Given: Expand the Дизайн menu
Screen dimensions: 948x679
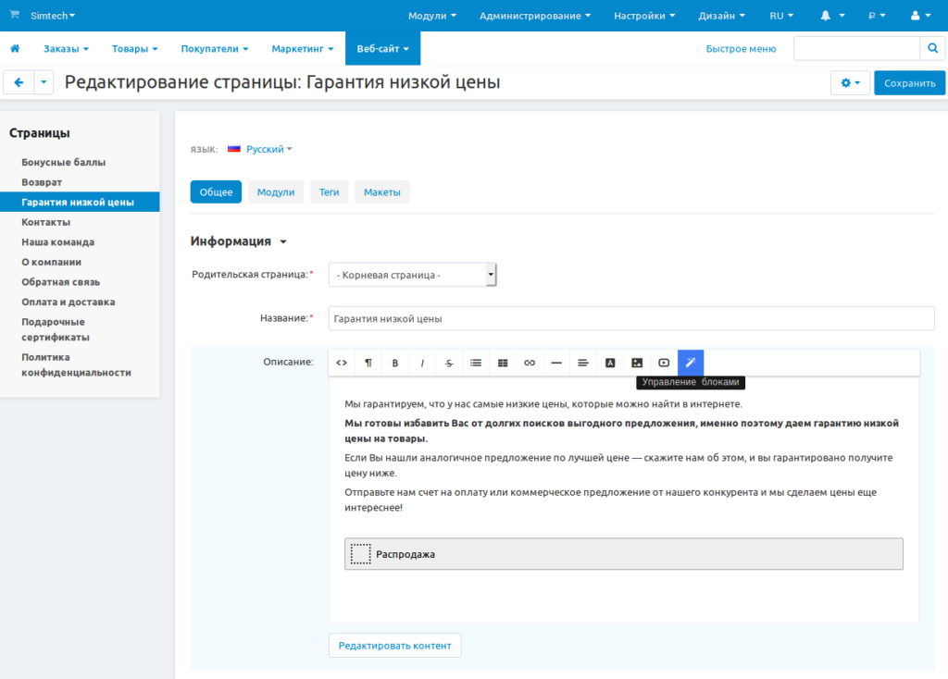Looking at the screenshot, I should (x=722, y=16).
